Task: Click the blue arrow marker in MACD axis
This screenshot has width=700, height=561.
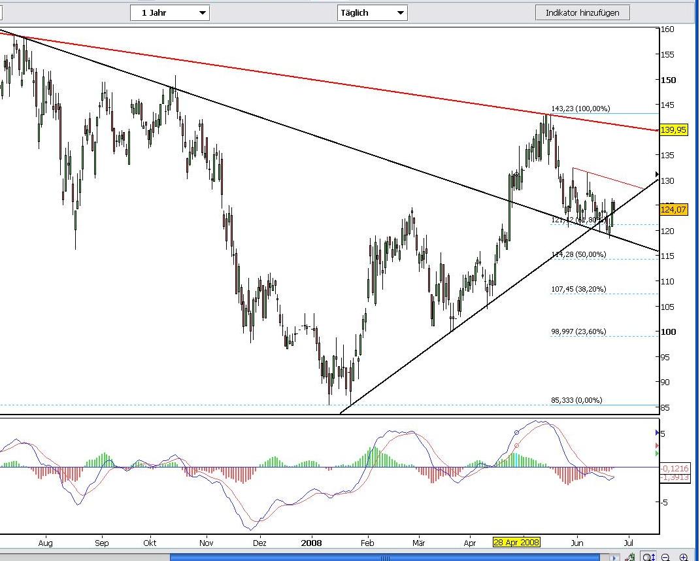Action: 657,433
